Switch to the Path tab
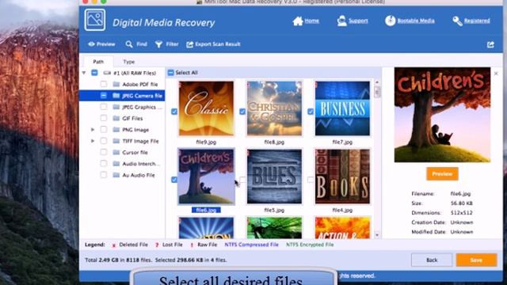This screenshot has width=507, height=285. 98,62
